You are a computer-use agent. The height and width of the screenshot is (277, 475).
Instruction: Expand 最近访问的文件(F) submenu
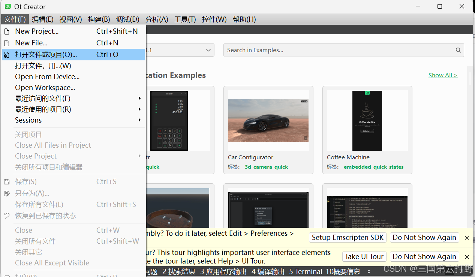[x=73, y=99]
